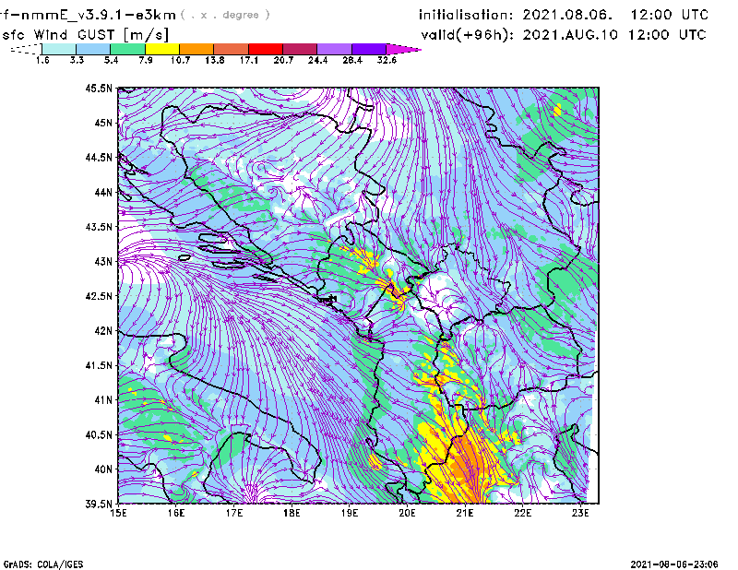Screen dimensions: 738x570
Task: Click the 17E longitude label
Action: pyautogui.click(x=234, y=513)
